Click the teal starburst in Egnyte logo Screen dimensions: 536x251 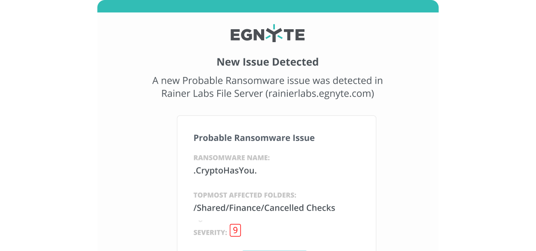coord(274,33)
